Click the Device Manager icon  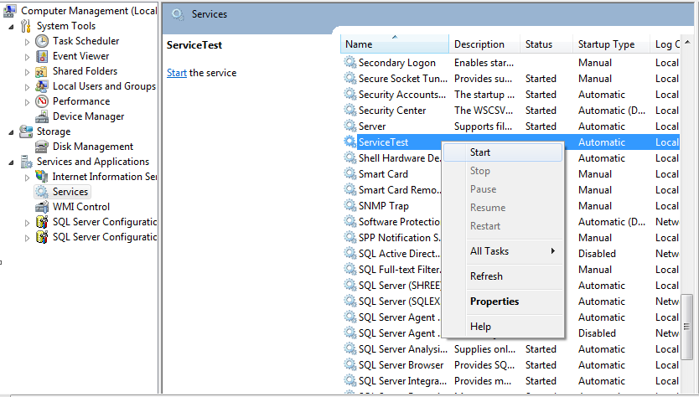pos(42,116)
